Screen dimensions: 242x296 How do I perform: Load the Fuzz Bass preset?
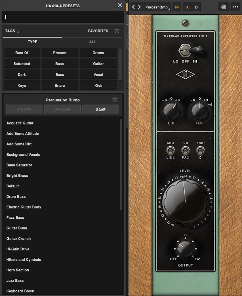click(x=15, y=218)
